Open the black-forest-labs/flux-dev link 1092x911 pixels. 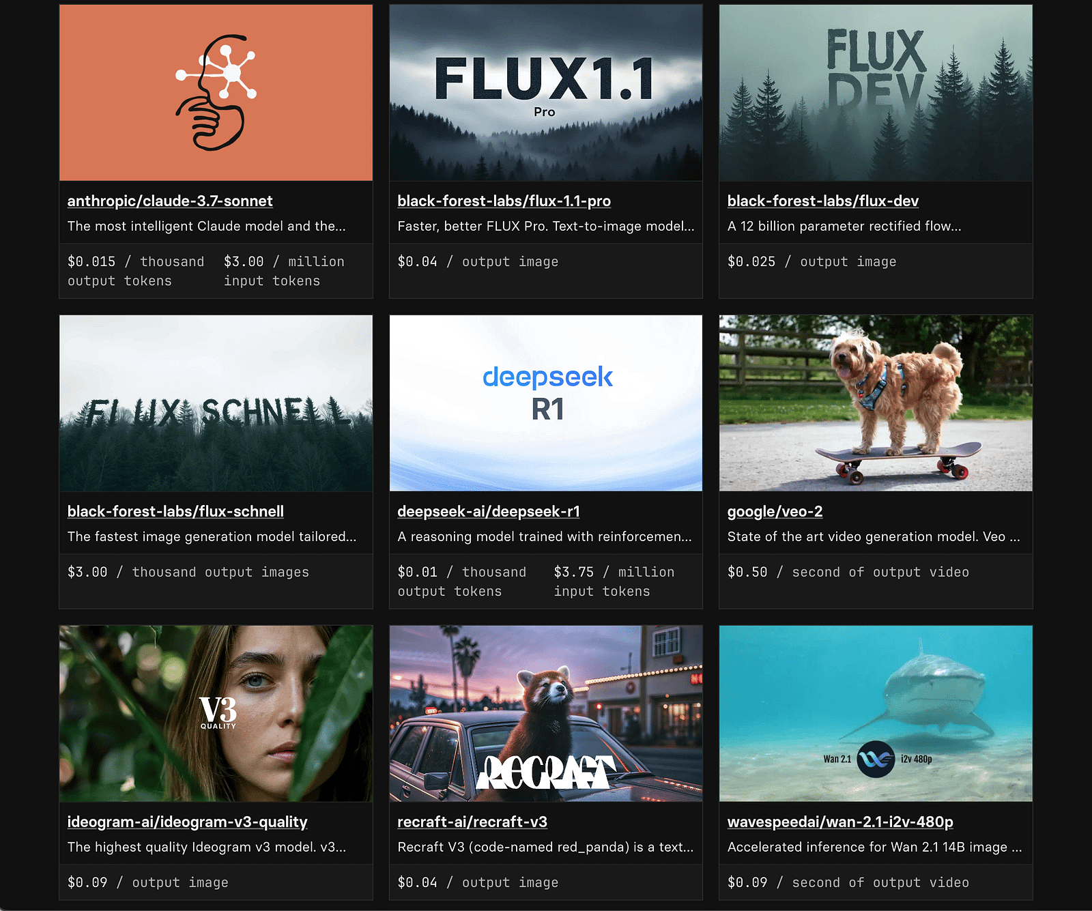[823, 201]
